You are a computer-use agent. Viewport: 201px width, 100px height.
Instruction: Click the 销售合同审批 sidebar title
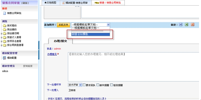click(11, 3)
